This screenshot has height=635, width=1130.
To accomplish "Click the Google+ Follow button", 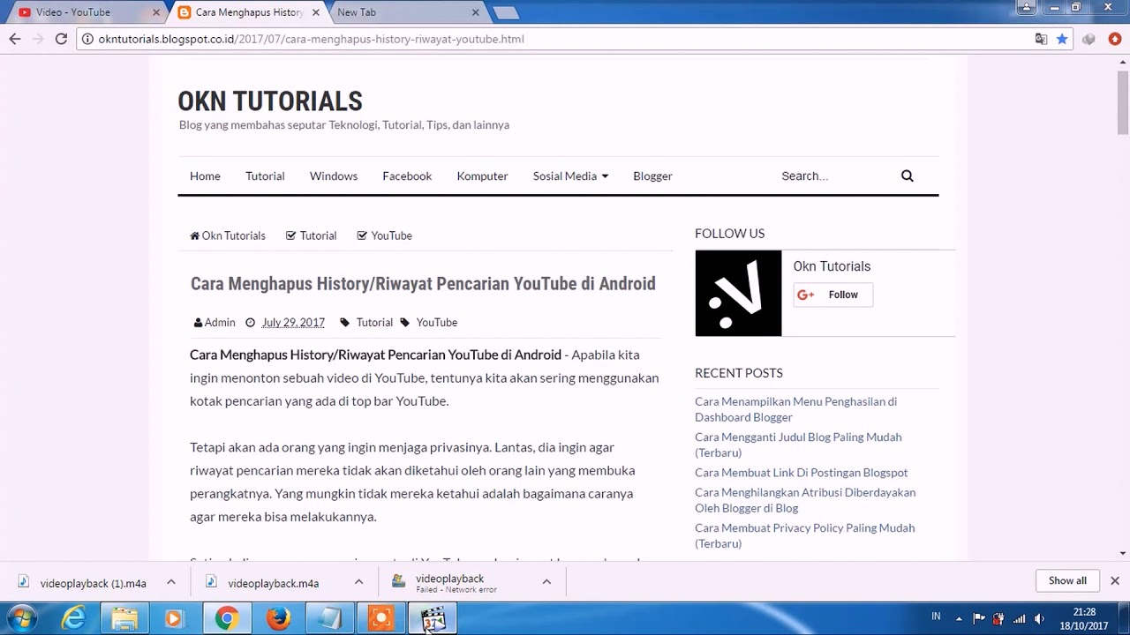I will tap(832, 295).
